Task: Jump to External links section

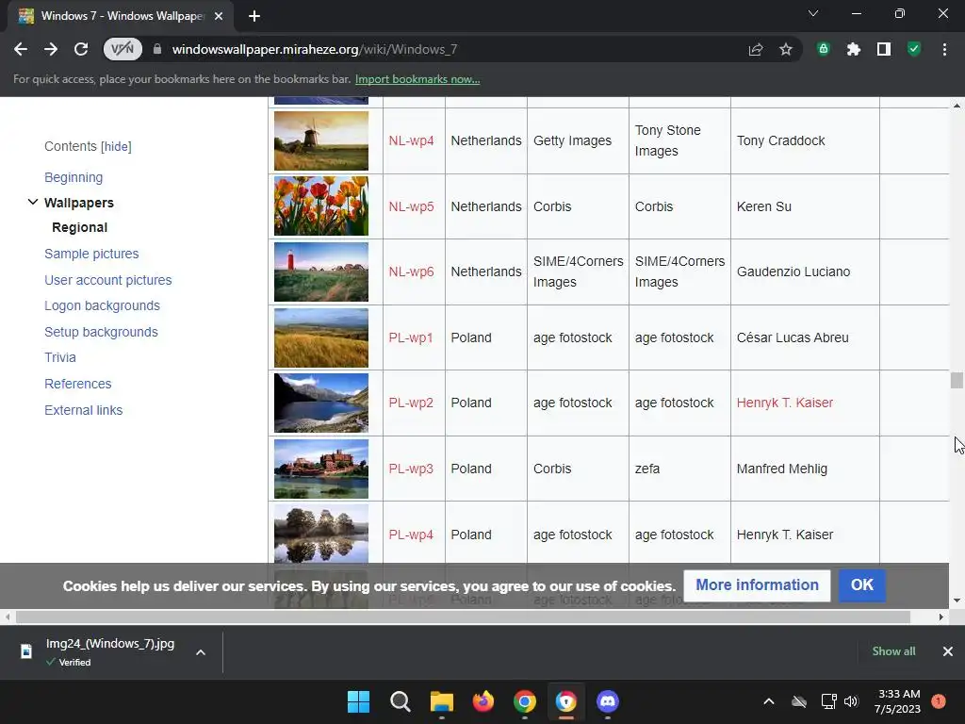Action: click(83, 410)
